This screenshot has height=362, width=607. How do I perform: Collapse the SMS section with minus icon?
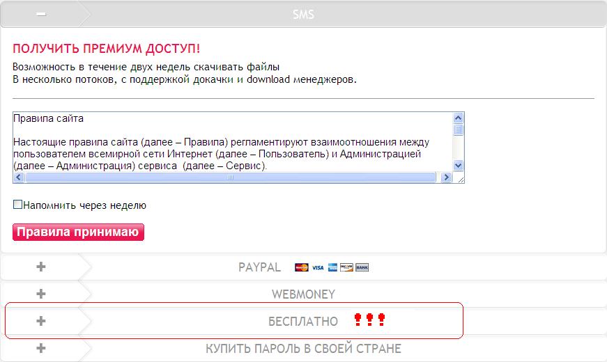pos(41,14)
